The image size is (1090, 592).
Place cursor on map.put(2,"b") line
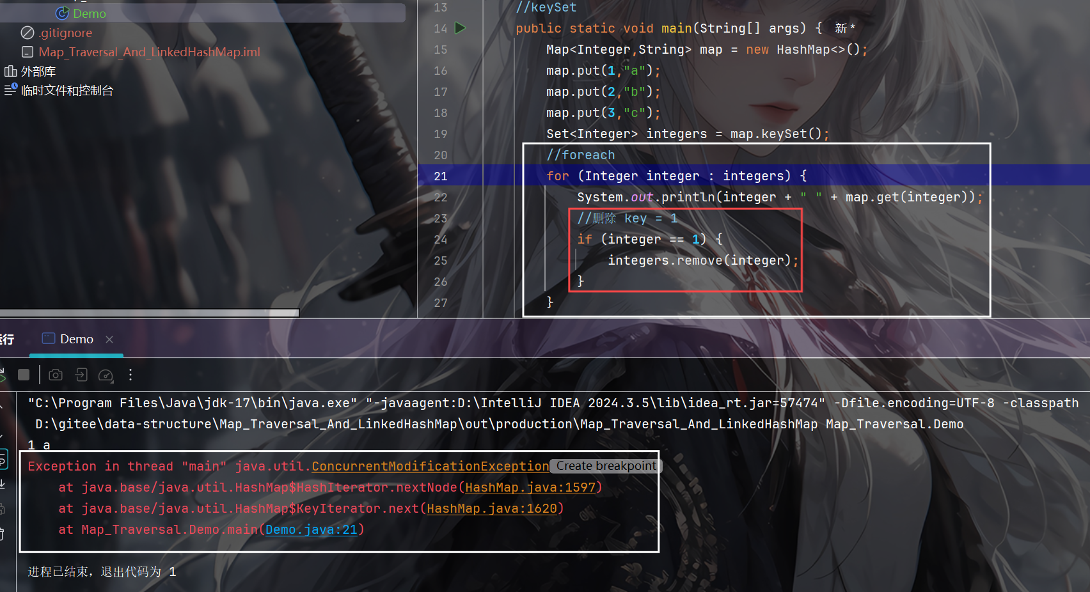pyautogui.click(x=603, y=91)
